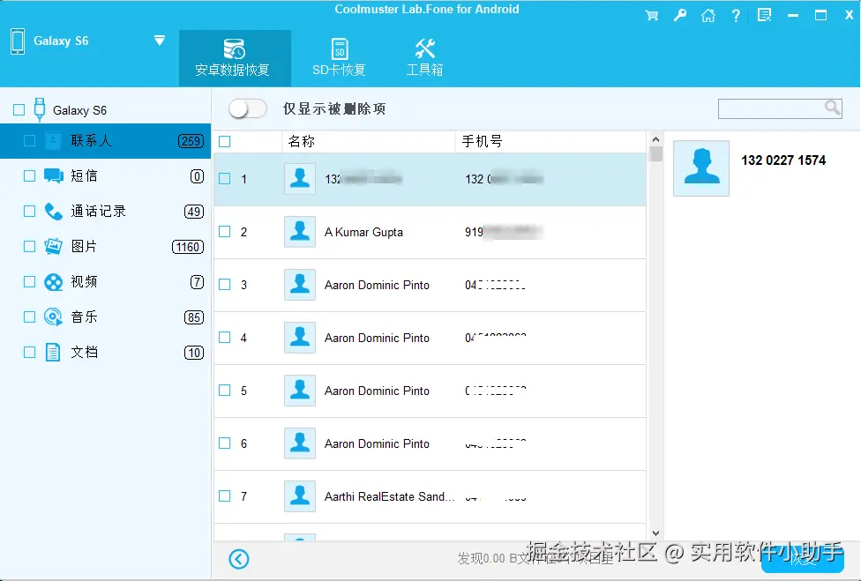Click the scroll down arrow of contact list

pos(655,533)
